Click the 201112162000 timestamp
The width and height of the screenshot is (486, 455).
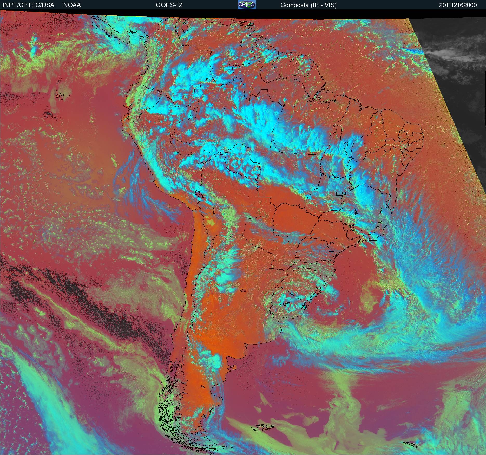click(458, 5)
